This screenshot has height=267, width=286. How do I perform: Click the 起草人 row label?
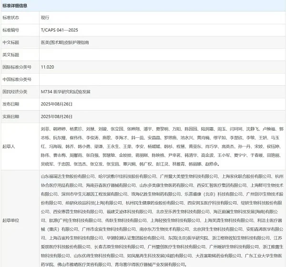[x=9, y=146]
